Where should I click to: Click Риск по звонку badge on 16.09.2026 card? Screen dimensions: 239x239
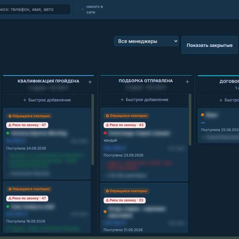point(27,198)
